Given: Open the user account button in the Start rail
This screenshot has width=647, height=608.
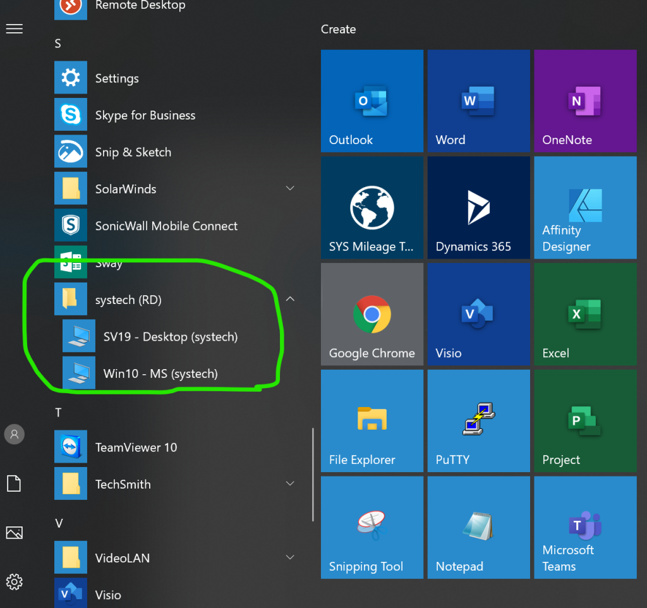Looking at the screenshot, I should pos(15,434).
